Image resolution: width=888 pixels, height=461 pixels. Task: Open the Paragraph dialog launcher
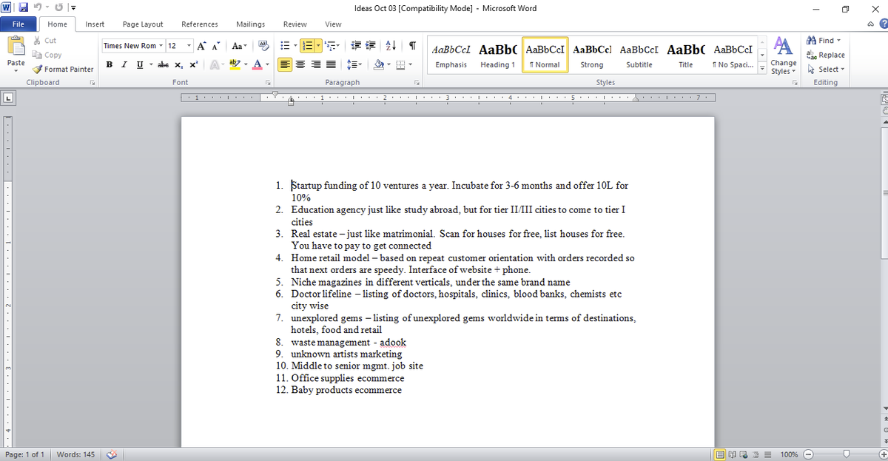(x=417, y=83)
